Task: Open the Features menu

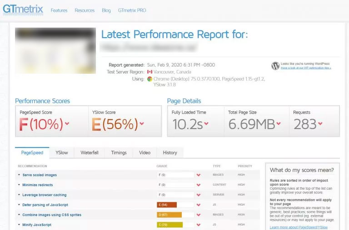Action: click(59, 10)
